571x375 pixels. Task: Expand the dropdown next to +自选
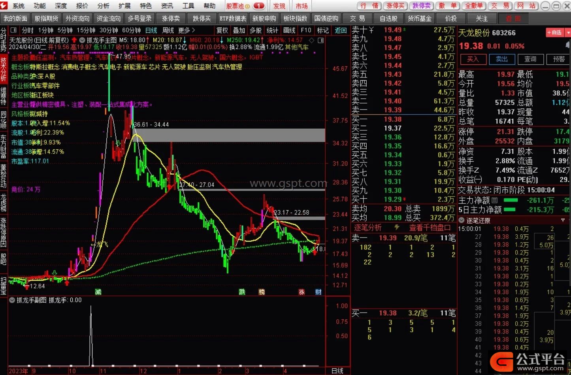tap(567, 32)
